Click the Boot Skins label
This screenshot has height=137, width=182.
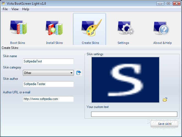tap(18, 43)
